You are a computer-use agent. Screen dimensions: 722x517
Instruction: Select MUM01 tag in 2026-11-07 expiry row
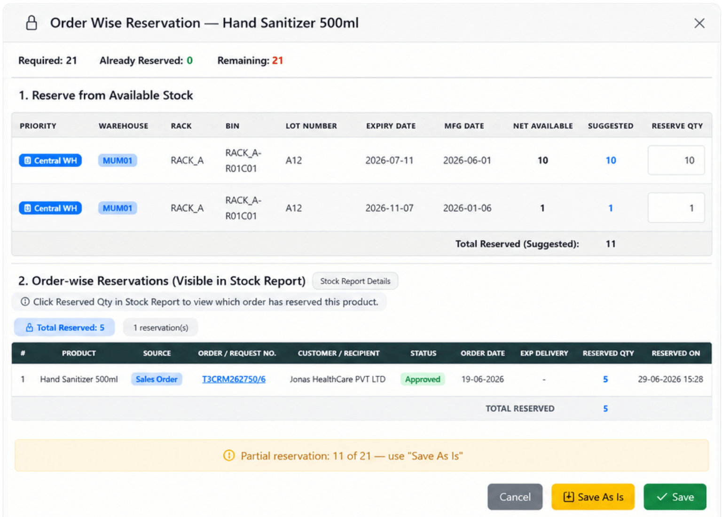tap(118, 208)
